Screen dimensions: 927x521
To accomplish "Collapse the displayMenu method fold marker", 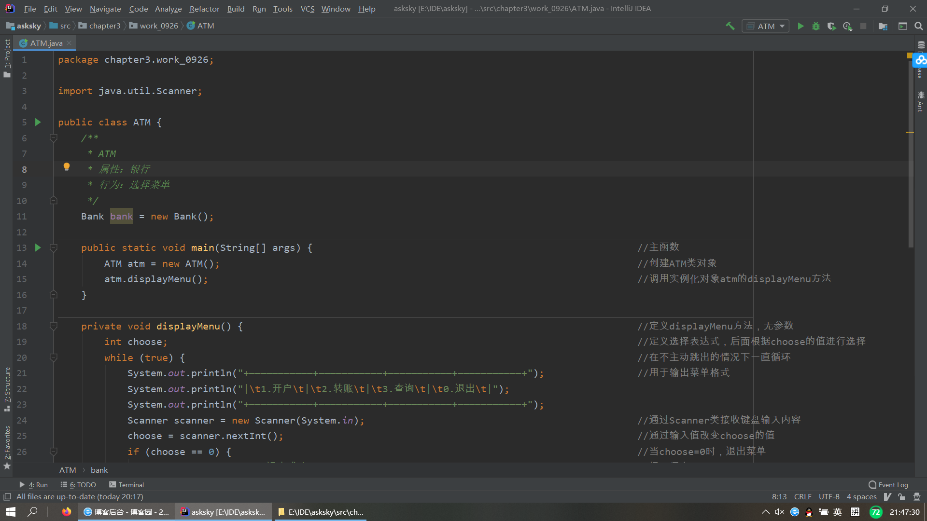I will (54, 326).
